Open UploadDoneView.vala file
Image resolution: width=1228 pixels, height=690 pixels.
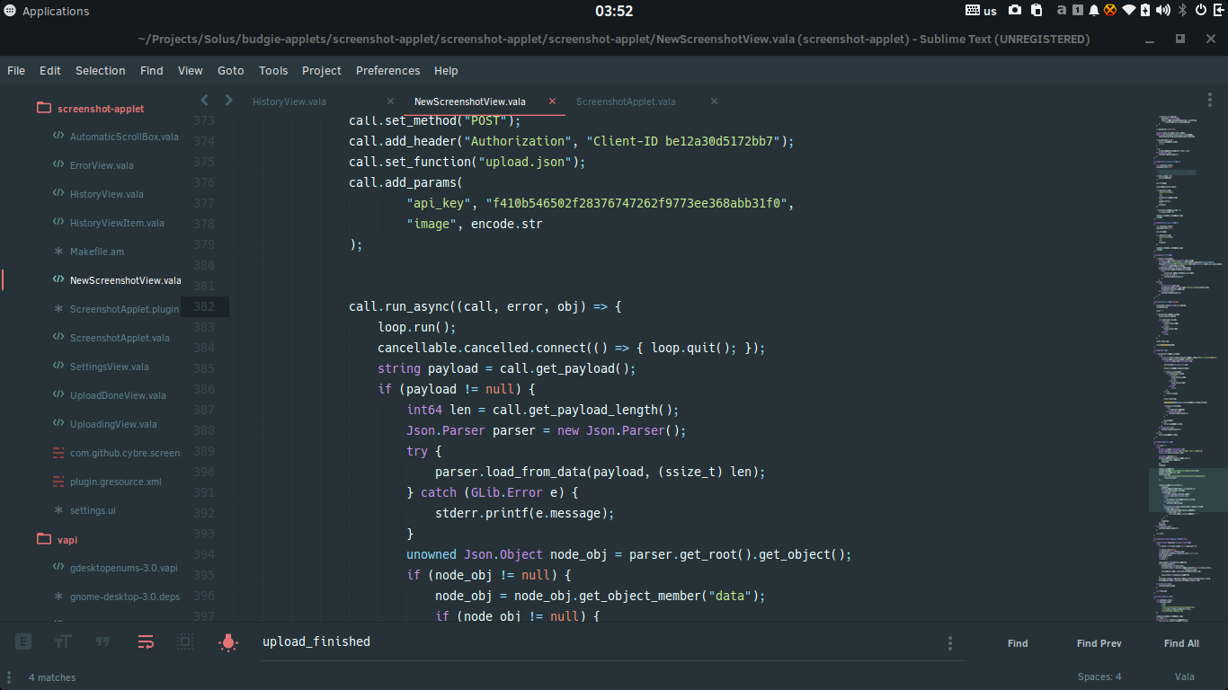tap(118, 395)
